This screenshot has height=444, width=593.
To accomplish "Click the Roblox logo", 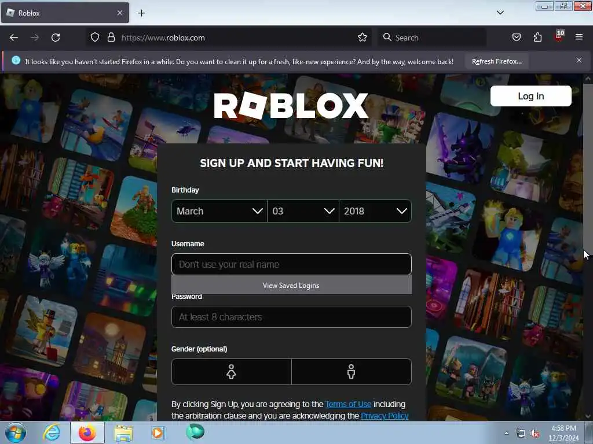I will tap(291, 106).
